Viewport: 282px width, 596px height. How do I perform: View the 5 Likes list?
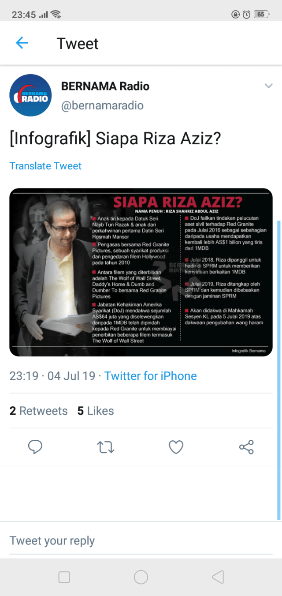(96, 411)
